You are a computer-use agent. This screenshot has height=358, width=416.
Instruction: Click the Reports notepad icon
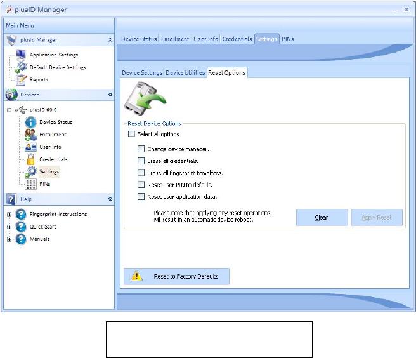21,80
